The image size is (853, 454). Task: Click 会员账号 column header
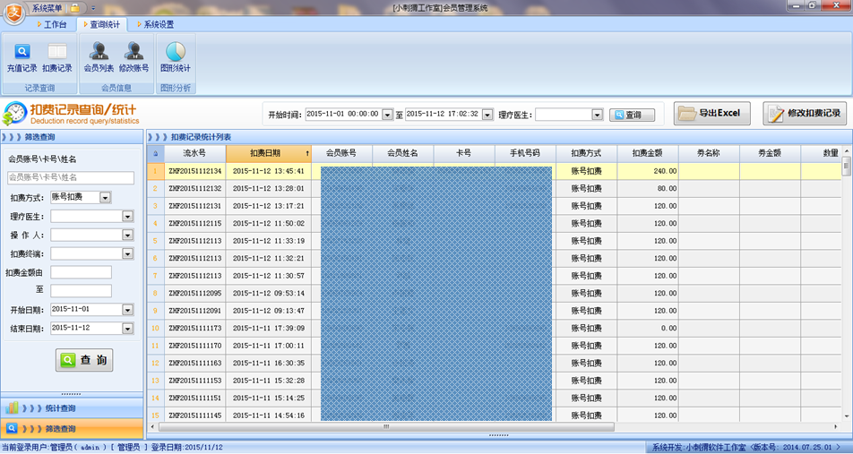pos(341,153)
